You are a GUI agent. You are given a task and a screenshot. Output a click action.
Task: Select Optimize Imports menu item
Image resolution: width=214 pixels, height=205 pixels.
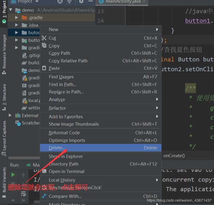coord(101,140)
